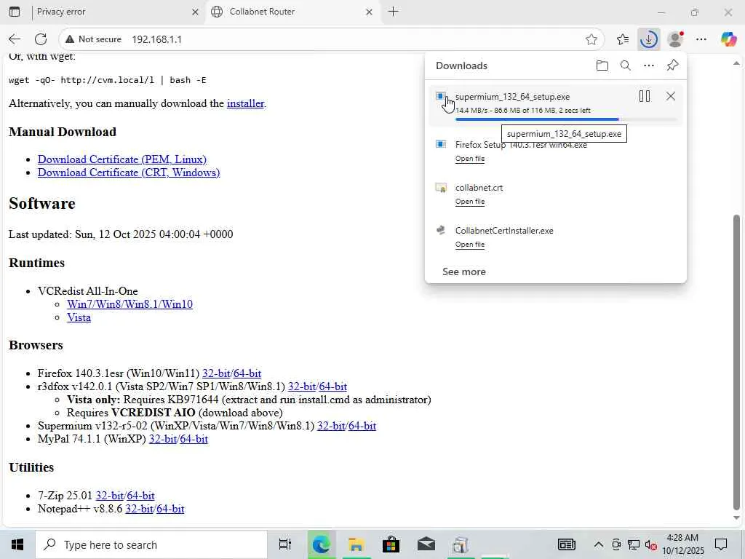Viewport: 745px width, 559px height.
Task: Click the installer link
Action: [x=245, y=103]
